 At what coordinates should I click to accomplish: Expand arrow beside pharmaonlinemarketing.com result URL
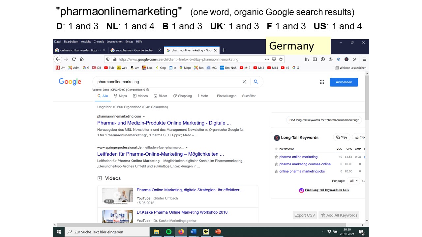pos(144,117)
